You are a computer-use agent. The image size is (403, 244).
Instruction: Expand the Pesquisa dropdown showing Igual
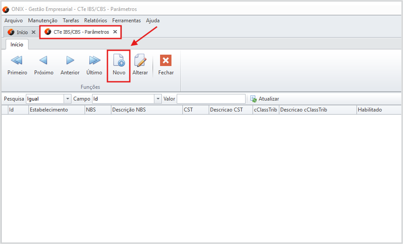(68, 99)
